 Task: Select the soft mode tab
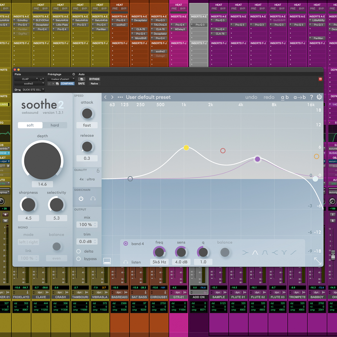pyautogui.click(x=30, y=125)
